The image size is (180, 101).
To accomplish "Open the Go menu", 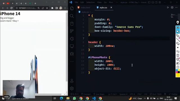I will click(x=105, y=2).
